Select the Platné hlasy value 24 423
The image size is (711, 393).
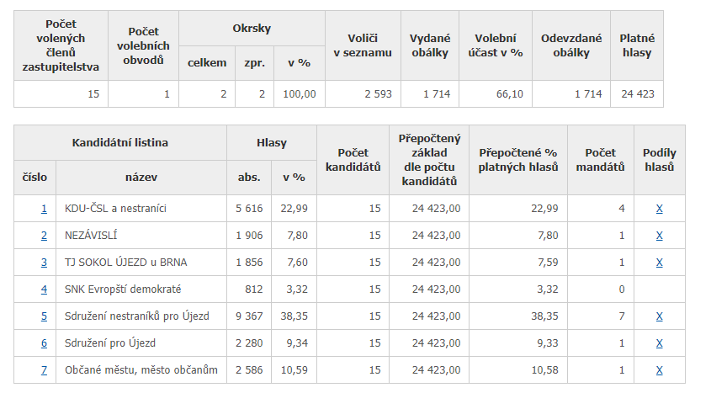[x=638, y=94]
